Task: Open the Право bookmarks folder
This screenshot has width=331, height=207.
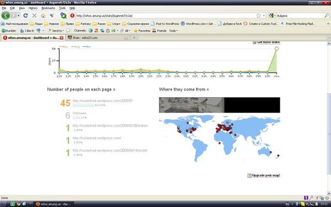Action: 67,24
